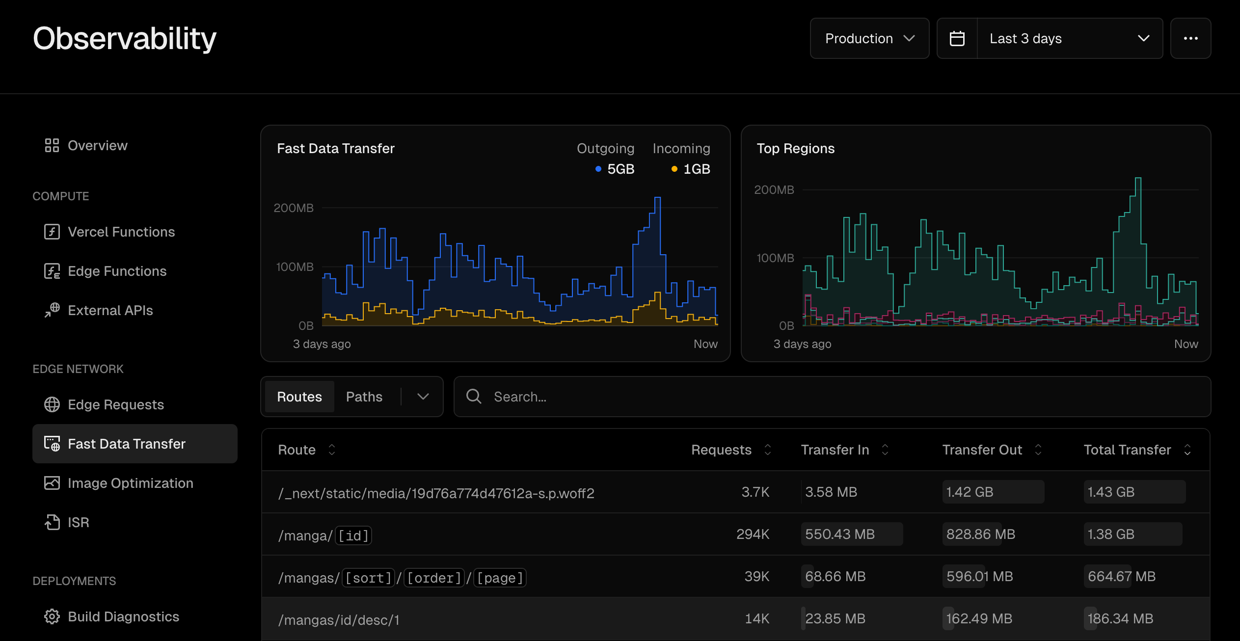Click the Edge Requests globe icon
This screenshot has height=641, width=1240.
tap(52, 404)
